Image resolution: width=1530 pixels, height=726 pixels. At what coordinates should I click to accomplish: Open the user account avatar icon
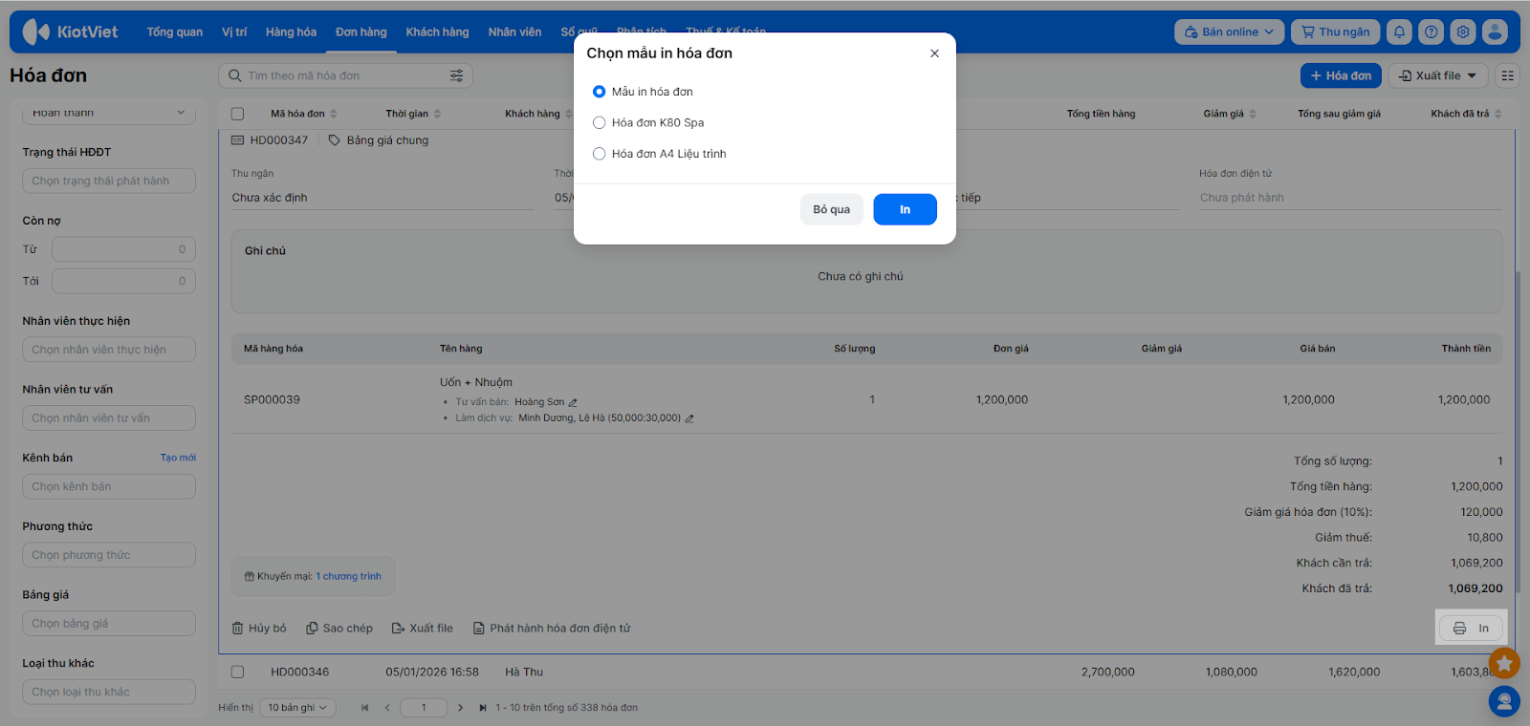point(1495,32)
